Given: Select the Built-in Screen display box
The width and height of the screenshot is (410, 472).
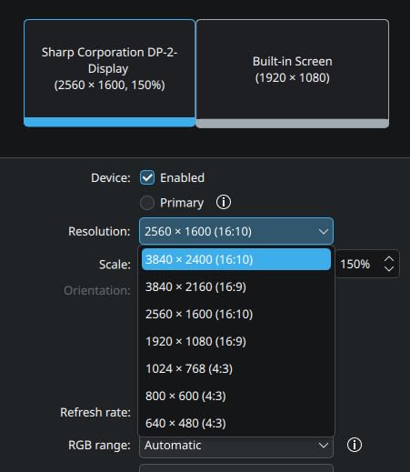Looking at the screenshot, I should pos(293,74).
